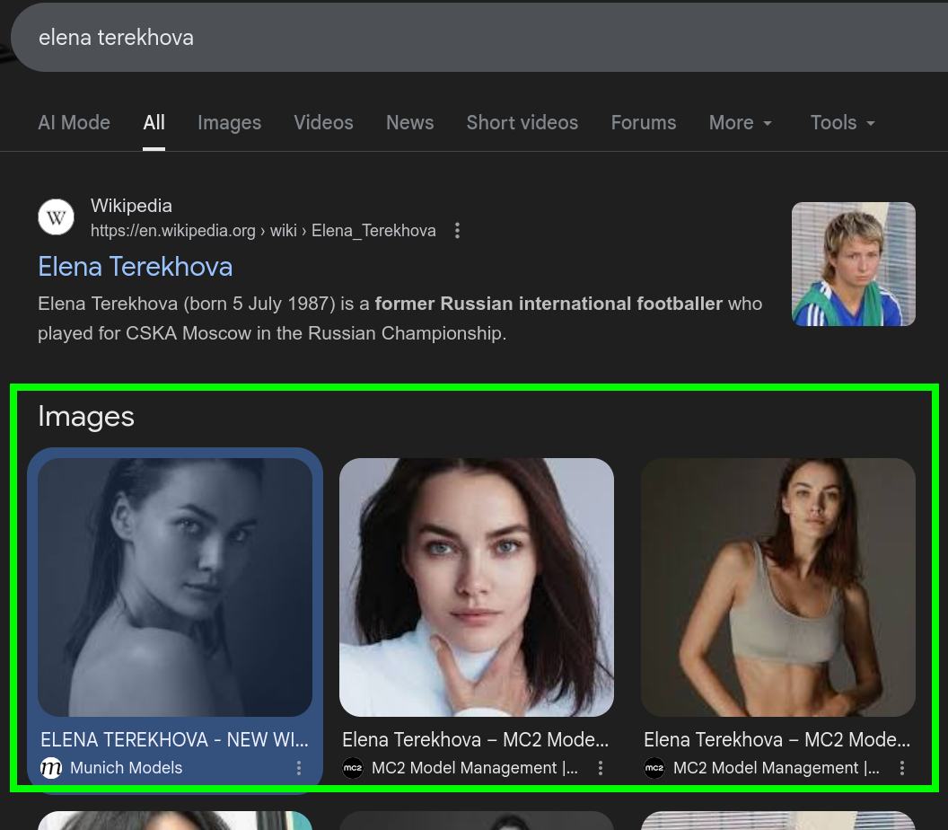The image size is (948, 830).
Task: Open three-dot menu on Munich Models result
Action: (x=299, y=768)
